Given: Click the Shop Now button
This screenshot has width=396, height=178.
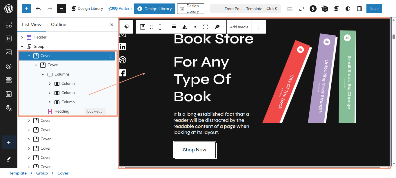Looking at the screenshot, I should click(x=195, y=150).
